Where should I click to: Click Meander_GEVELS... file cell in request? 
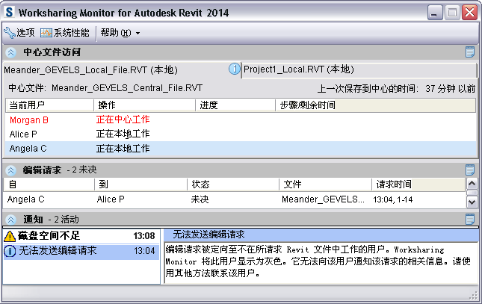[323, 199]
